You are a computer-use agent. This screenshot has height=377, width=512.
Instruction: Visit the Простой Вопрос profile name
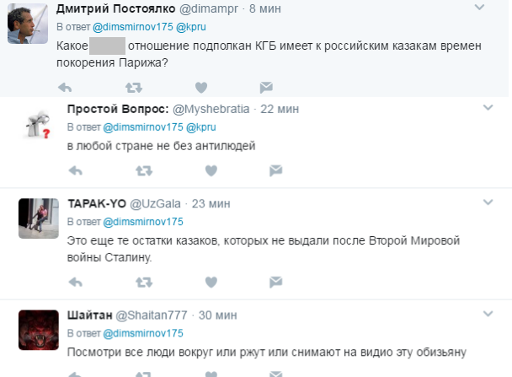coord(117,109)
